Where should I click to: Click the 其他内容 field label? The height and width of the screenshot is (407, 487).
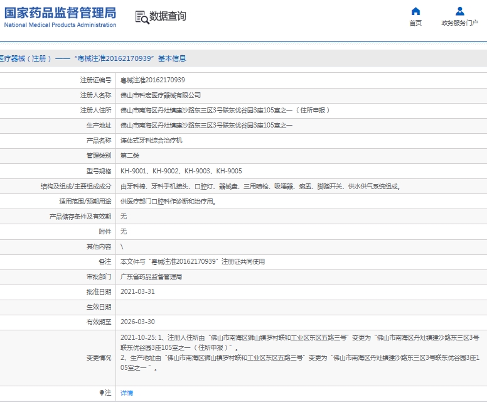click(x=99, y=247)
